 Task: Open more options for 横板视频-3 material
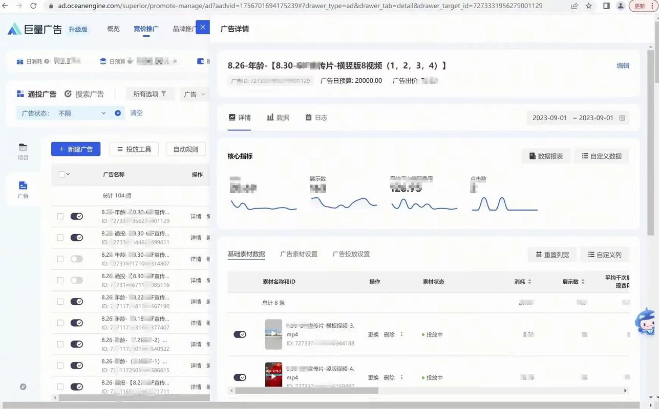pos(401,334)
